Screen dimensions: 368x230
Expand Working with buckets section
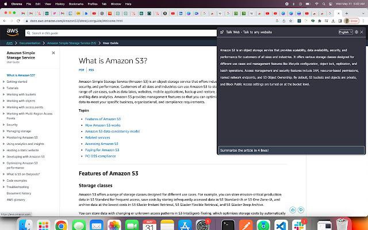pos(4,94)
